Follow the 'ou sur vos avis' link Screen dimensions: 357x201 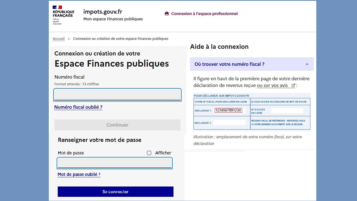click(x=272, y=86)
